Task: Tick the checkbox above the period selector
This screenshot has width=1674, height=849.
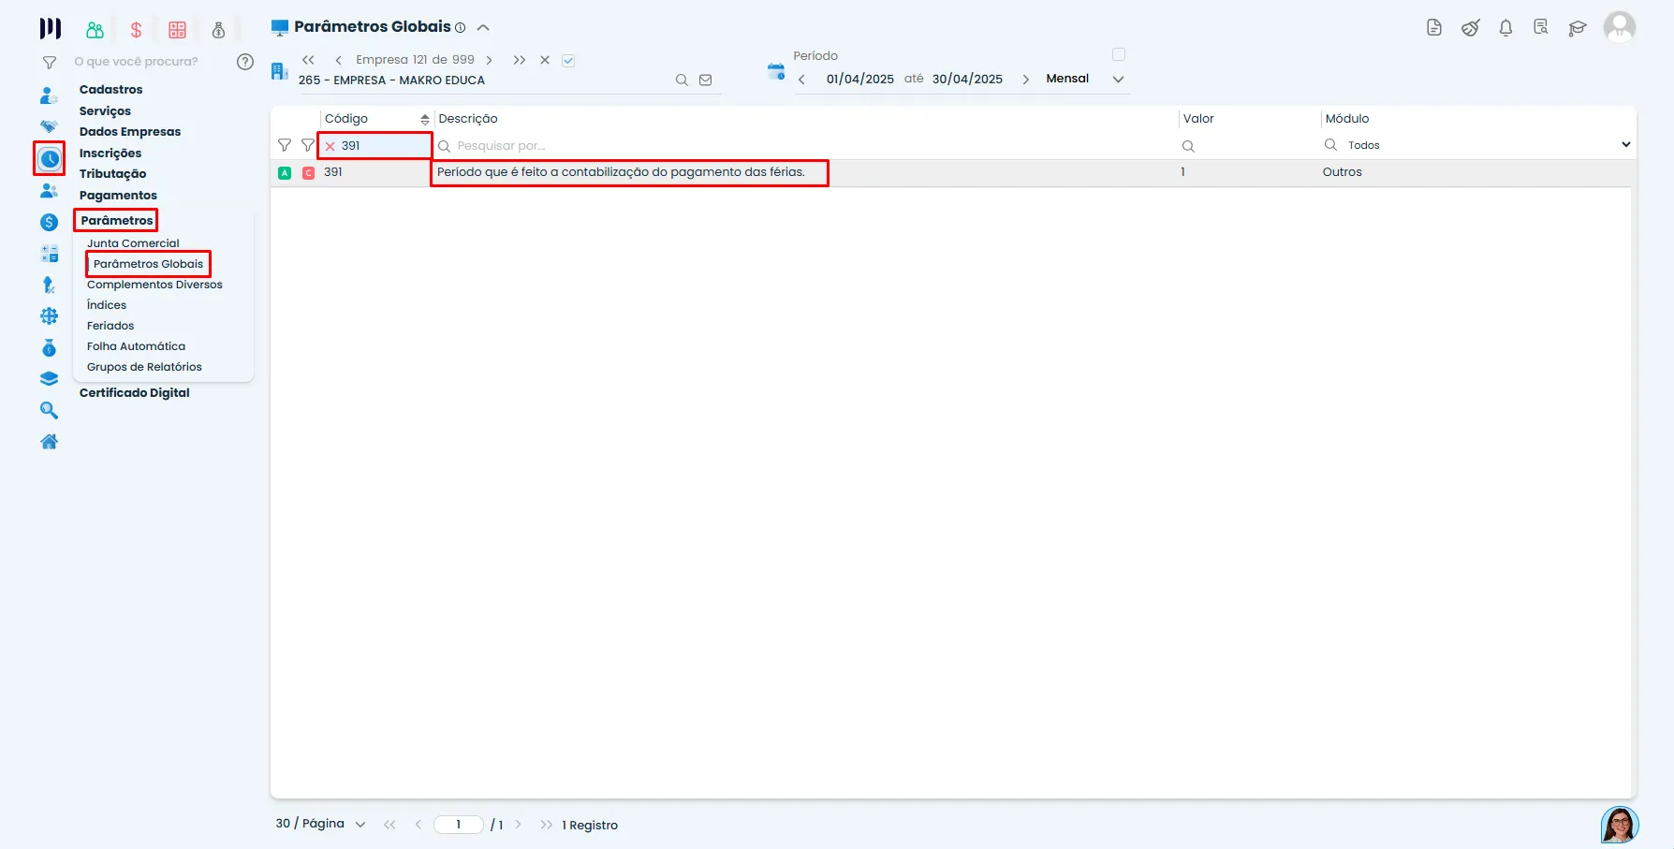Action: point(1119,54)
